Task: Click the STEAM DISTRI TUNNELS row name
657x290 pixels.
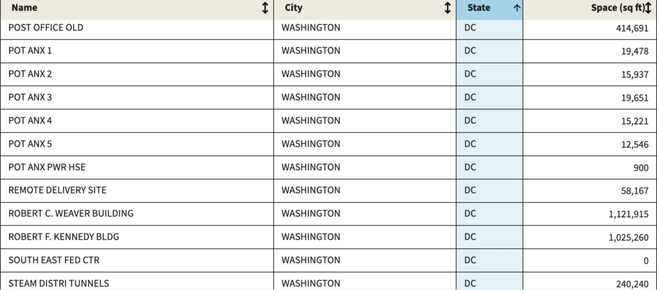Action: click(x=58, y=283)
